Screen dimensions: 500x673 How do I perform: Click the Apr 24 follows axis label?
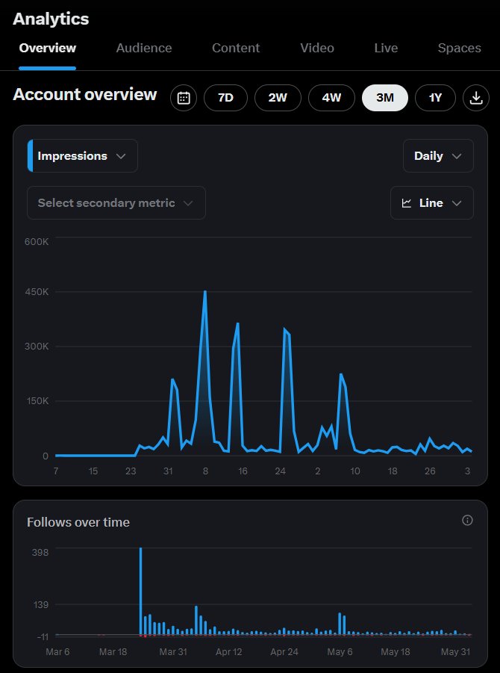click(x=284, y=651)
